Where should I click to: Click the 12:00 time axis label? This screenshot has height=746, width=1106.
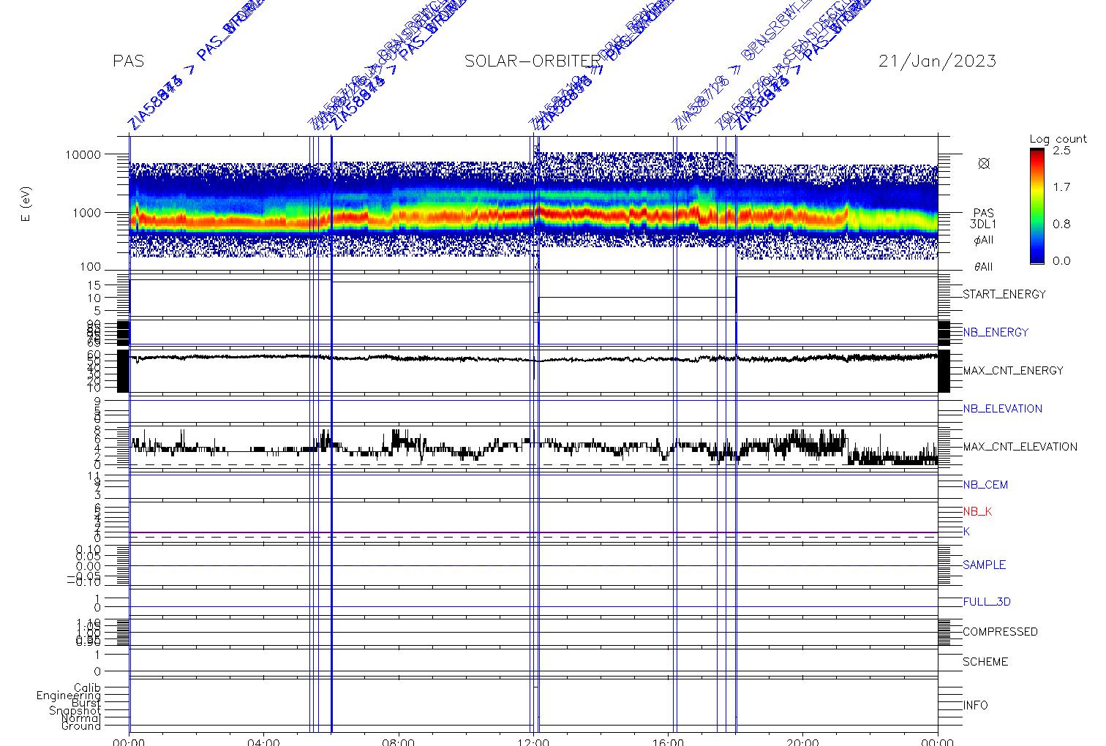point(533,741)
